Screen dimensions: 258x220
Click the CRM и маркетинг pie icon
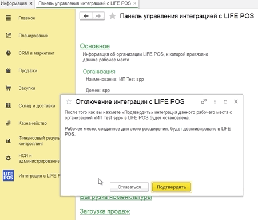8,53
